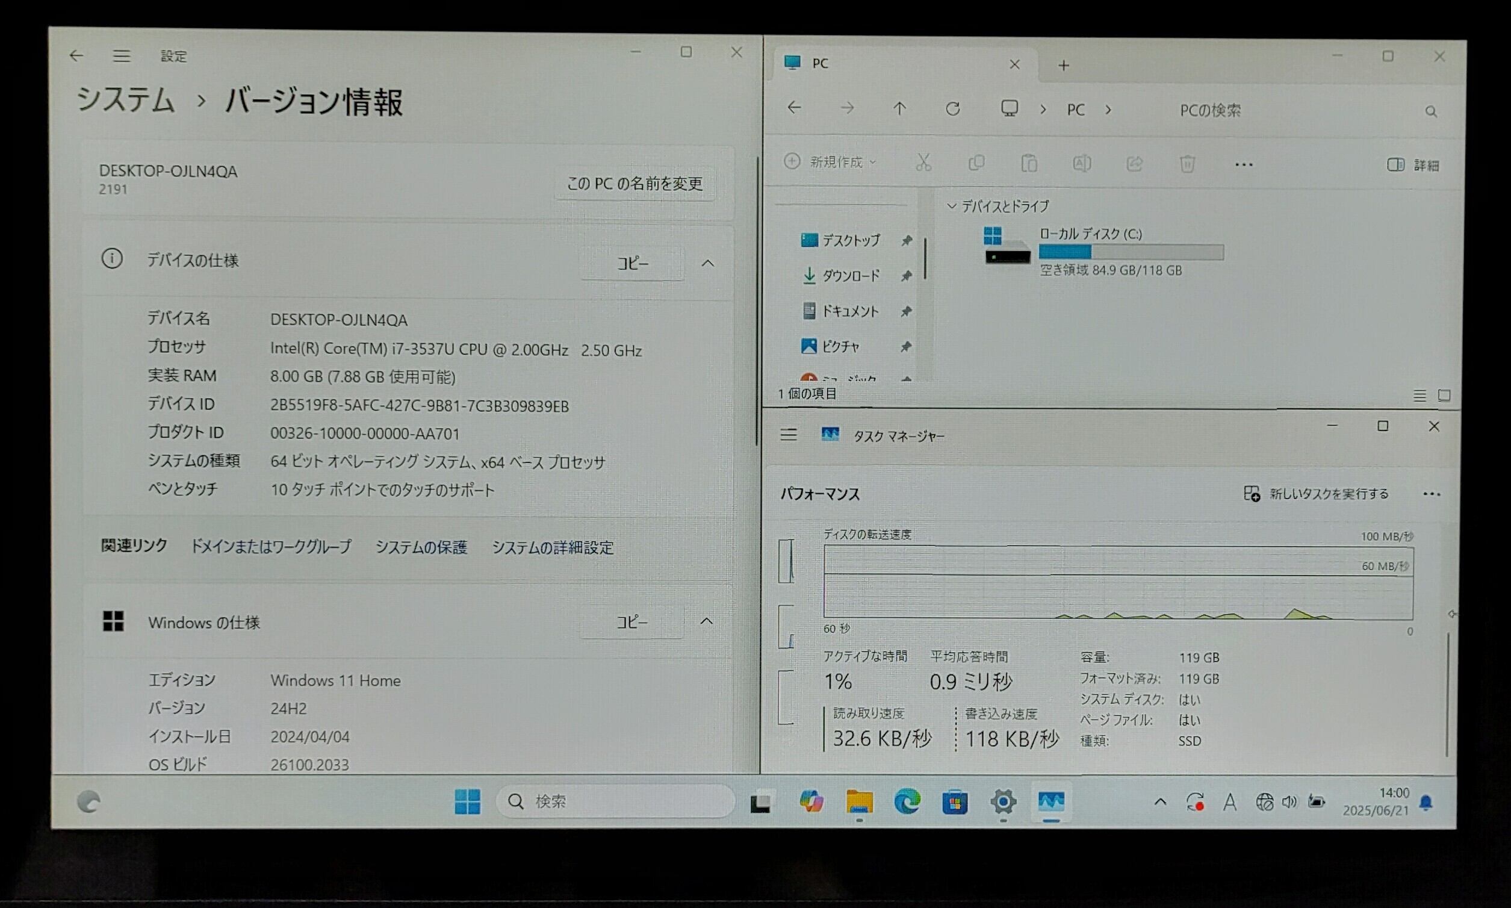Open notification bell in taskbar

(x=1426, y=802)
